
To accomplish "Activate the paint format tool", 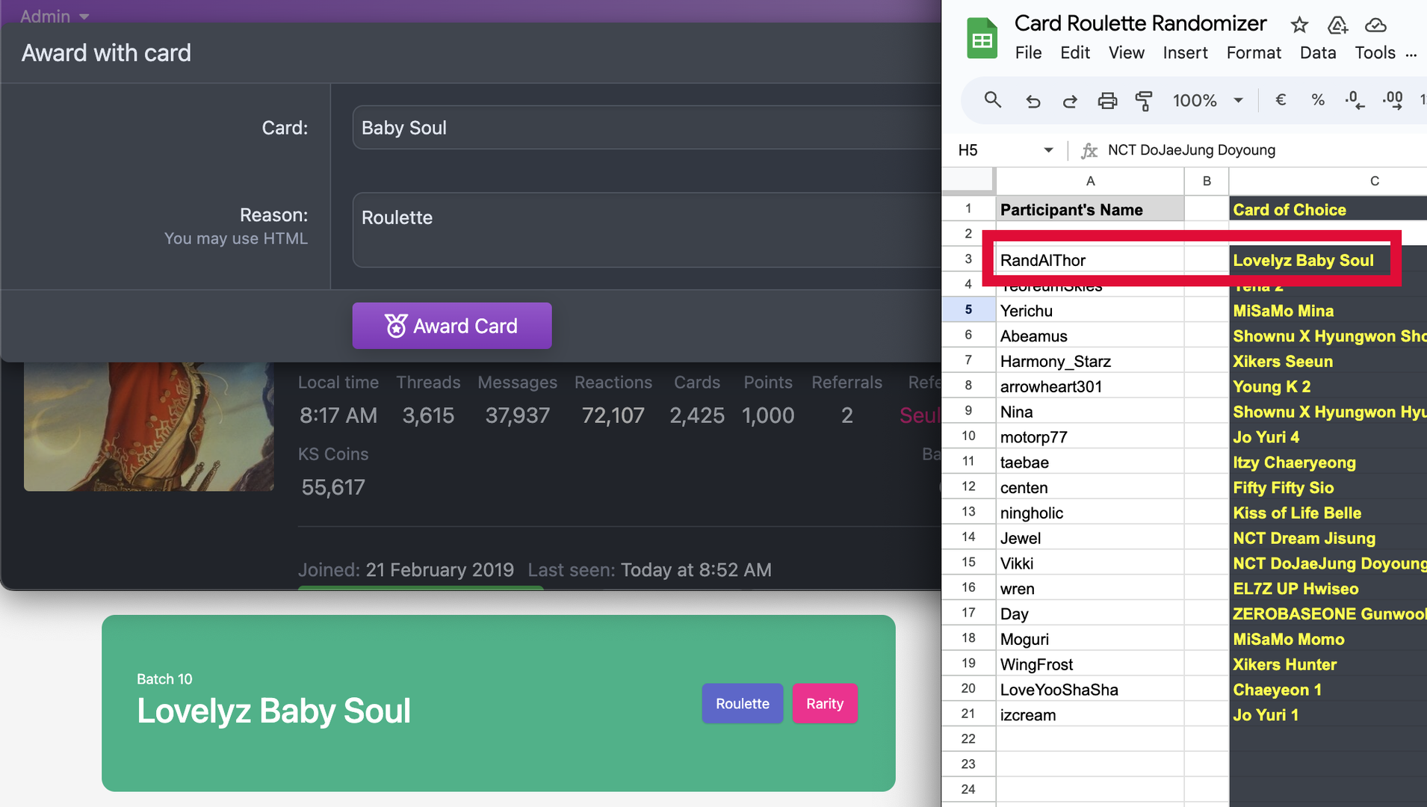I will (1143, 100).
